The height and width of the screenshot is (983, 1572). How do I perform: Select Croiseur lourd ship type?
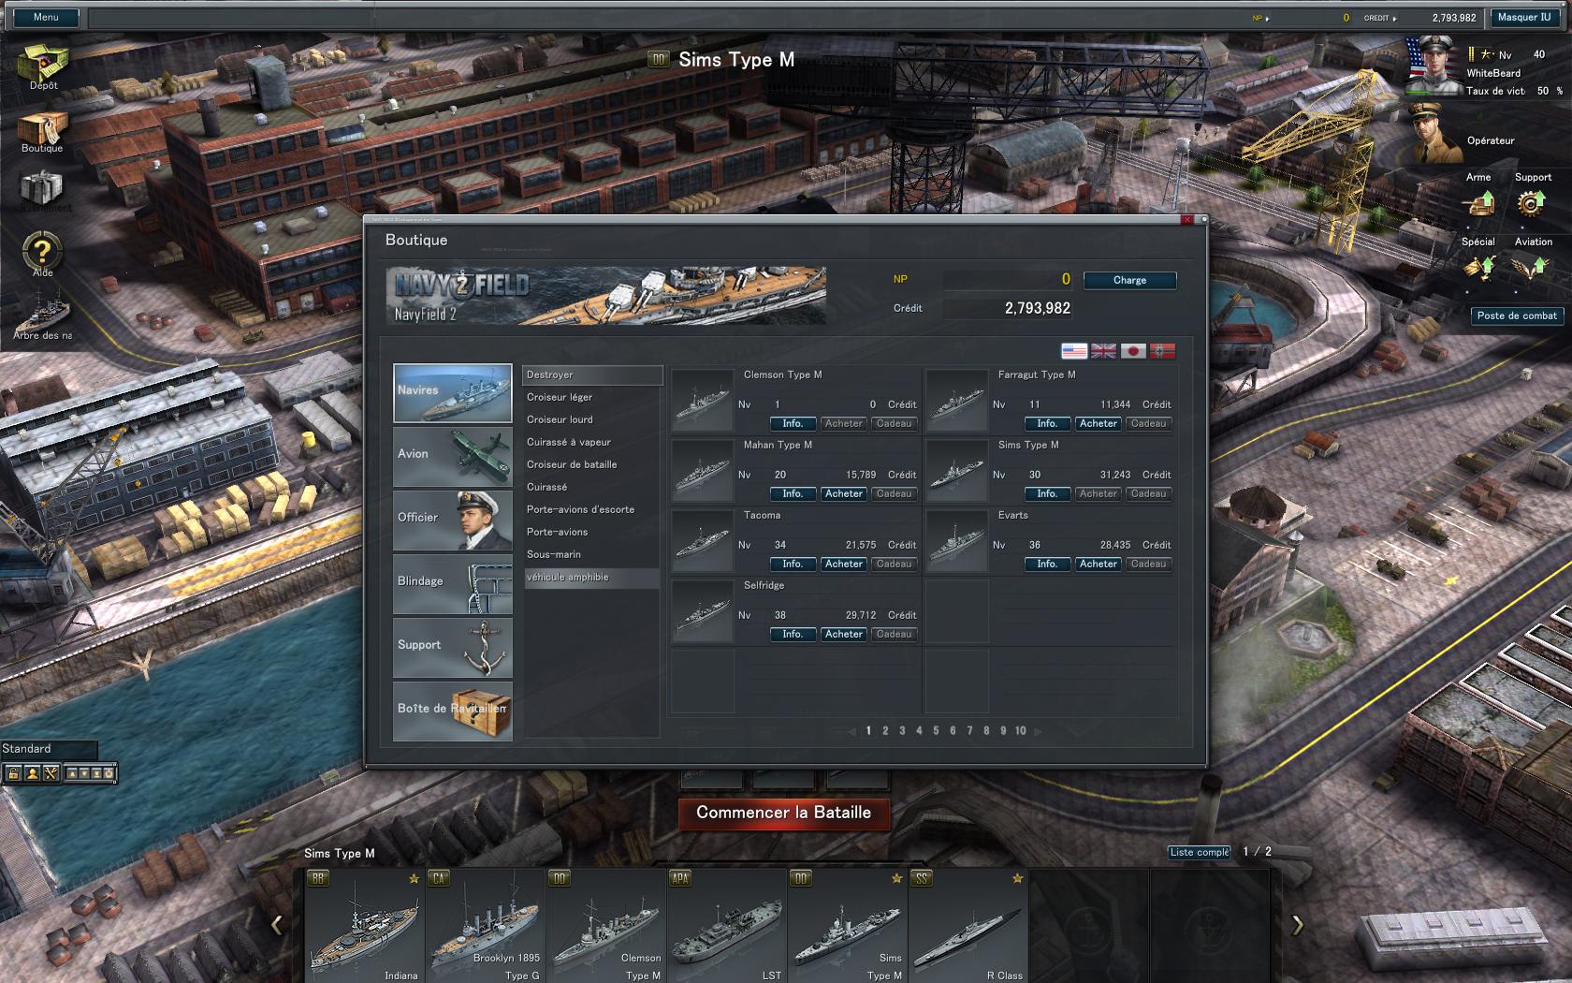[x=591, y=419]
